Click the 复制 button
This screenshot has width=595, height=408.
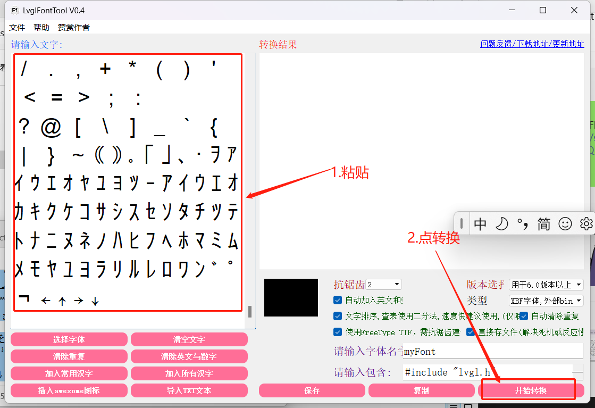(x=421, y=390)
